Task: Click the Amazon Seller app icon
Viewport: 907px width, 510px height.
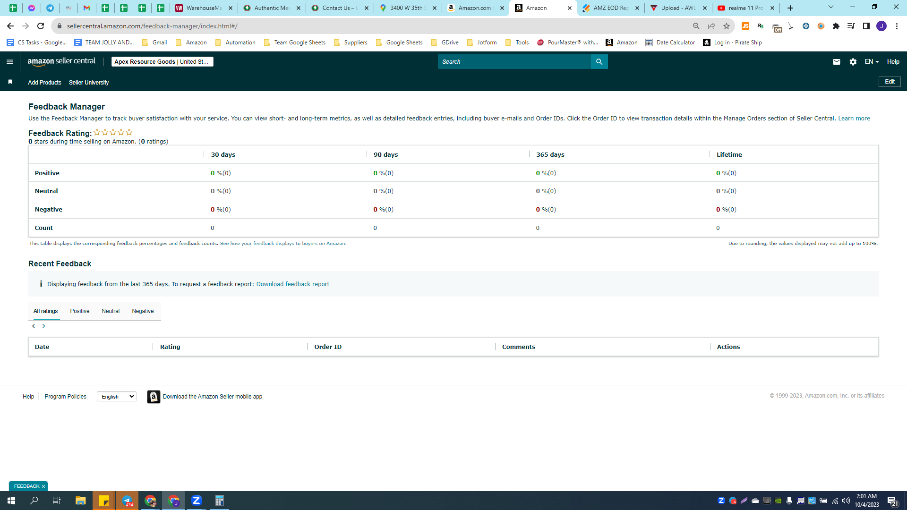Action: (x=154, y=397)
